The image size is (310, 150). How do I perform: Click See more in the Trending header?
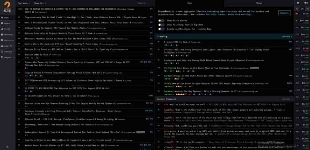(287, 36)
